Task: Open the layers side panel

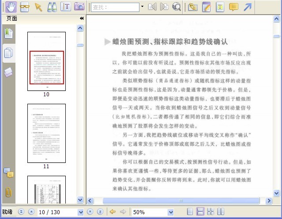Action: click(8, 72)
